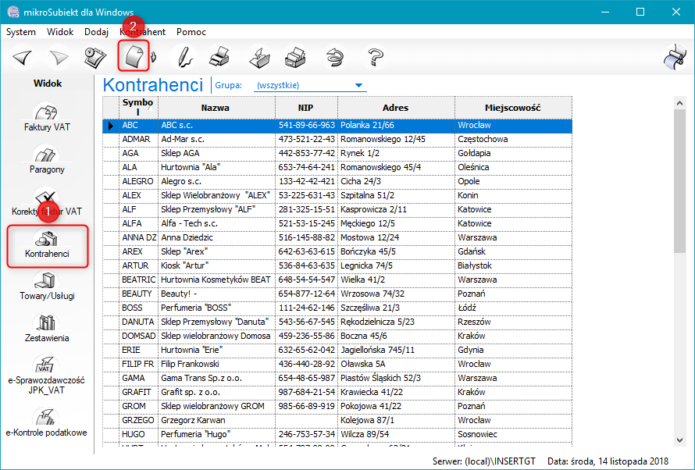Sort by the Adres column header

pyautogui.click(x=396, y=108)
